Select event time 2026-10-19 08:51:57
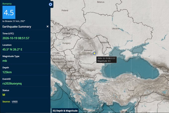169x113 pixels. (x=16, y=38)
